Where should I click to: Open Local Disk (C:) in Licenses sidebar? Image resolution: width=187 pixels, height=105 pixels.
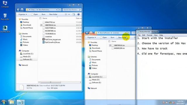[x=96, y=77]
